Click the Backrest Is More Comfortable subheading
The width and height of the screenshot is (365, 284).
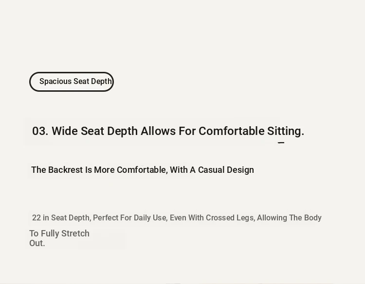pyautogui.click(x=143, y=170)
